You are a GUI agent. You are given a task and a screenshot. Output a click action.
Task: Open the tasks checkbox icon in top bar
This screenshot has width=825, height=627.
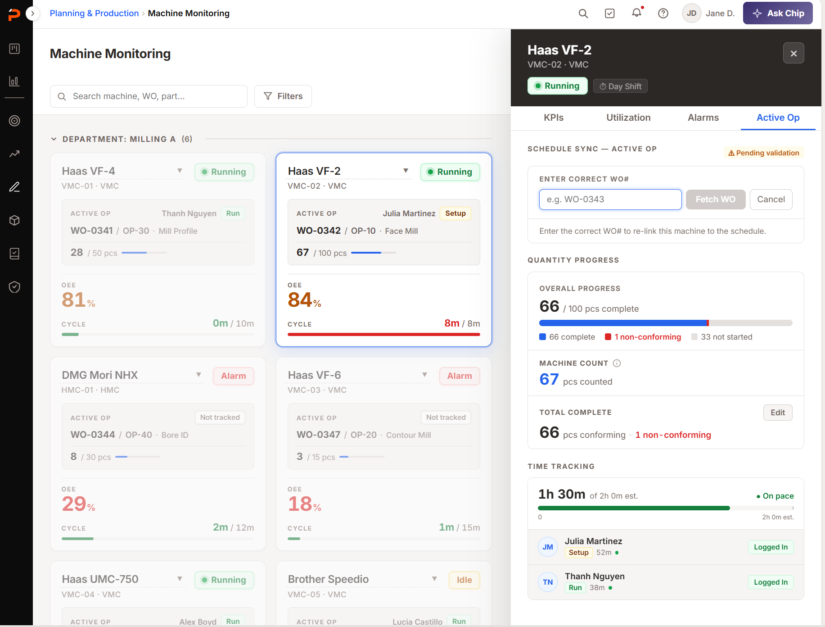tap(610, 14)
